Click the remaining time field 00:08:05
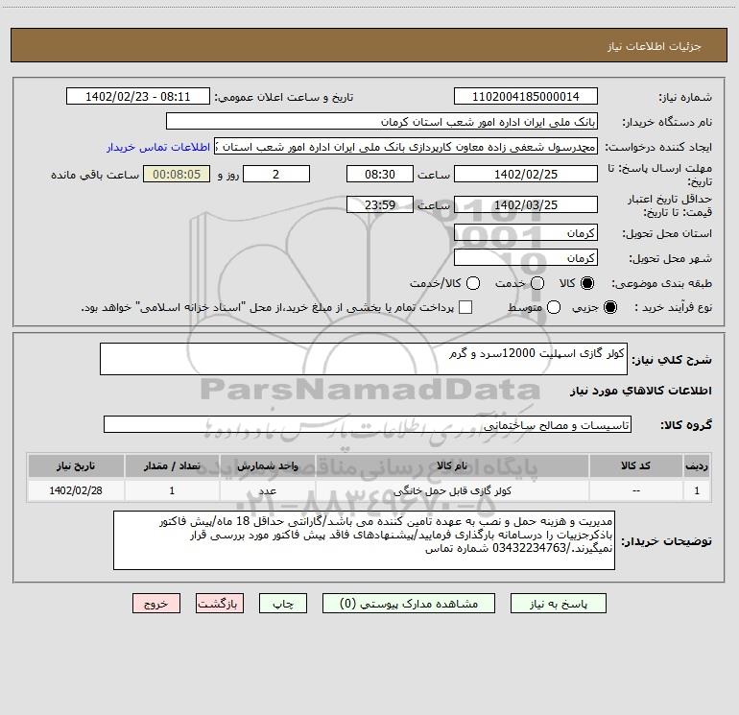The width and height of the screenshot is (739, 715). pyautogui.click(x=177, y=174)
